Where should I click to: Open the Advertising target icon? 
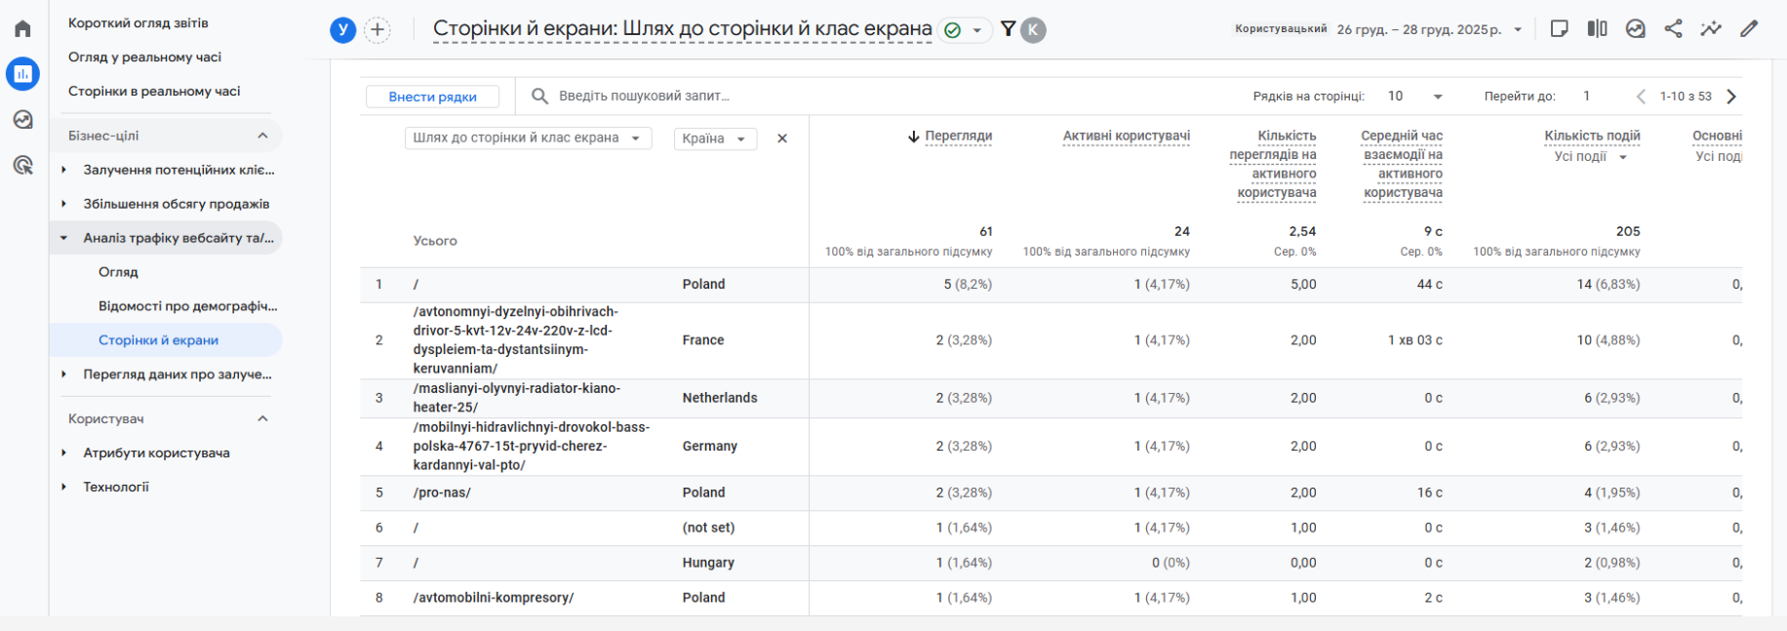22,165
